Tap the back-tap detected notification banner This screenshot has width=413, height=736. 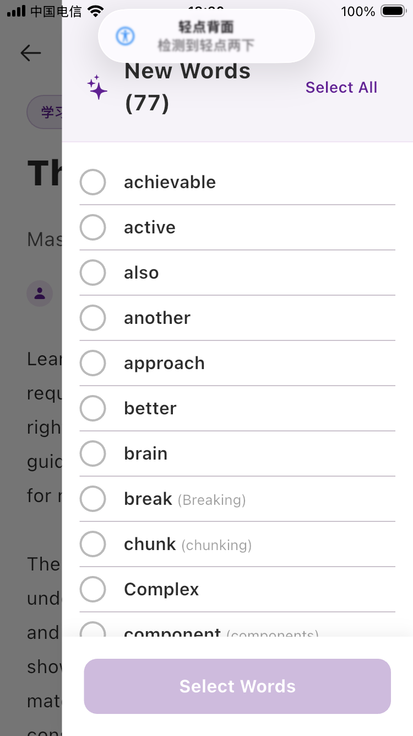206,36
